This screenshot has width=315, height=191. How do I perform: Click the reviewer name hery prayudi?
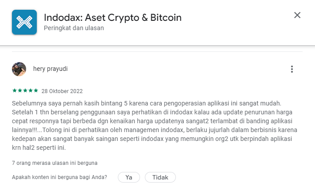[50, 69]
